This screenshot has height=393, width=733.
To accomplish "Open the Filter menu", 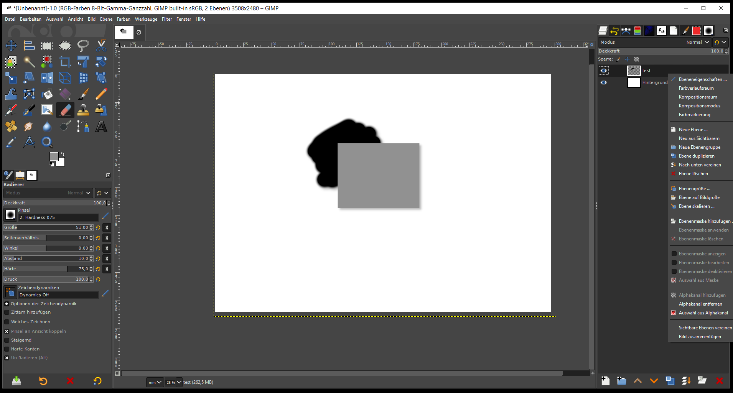I will [x=166, y=19].
